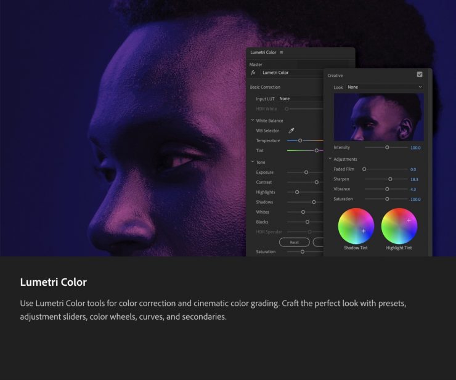Click the Shadow Tint color wheel
456x380 pixels.
(356, 226)
